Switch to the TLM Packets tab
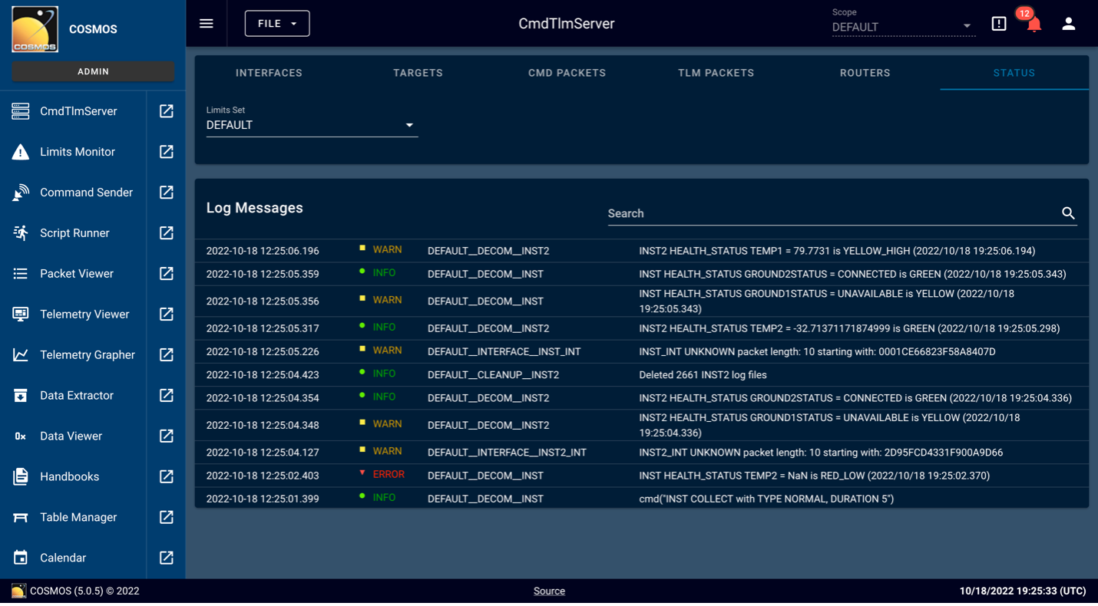1098x606 pixels. 716,73
